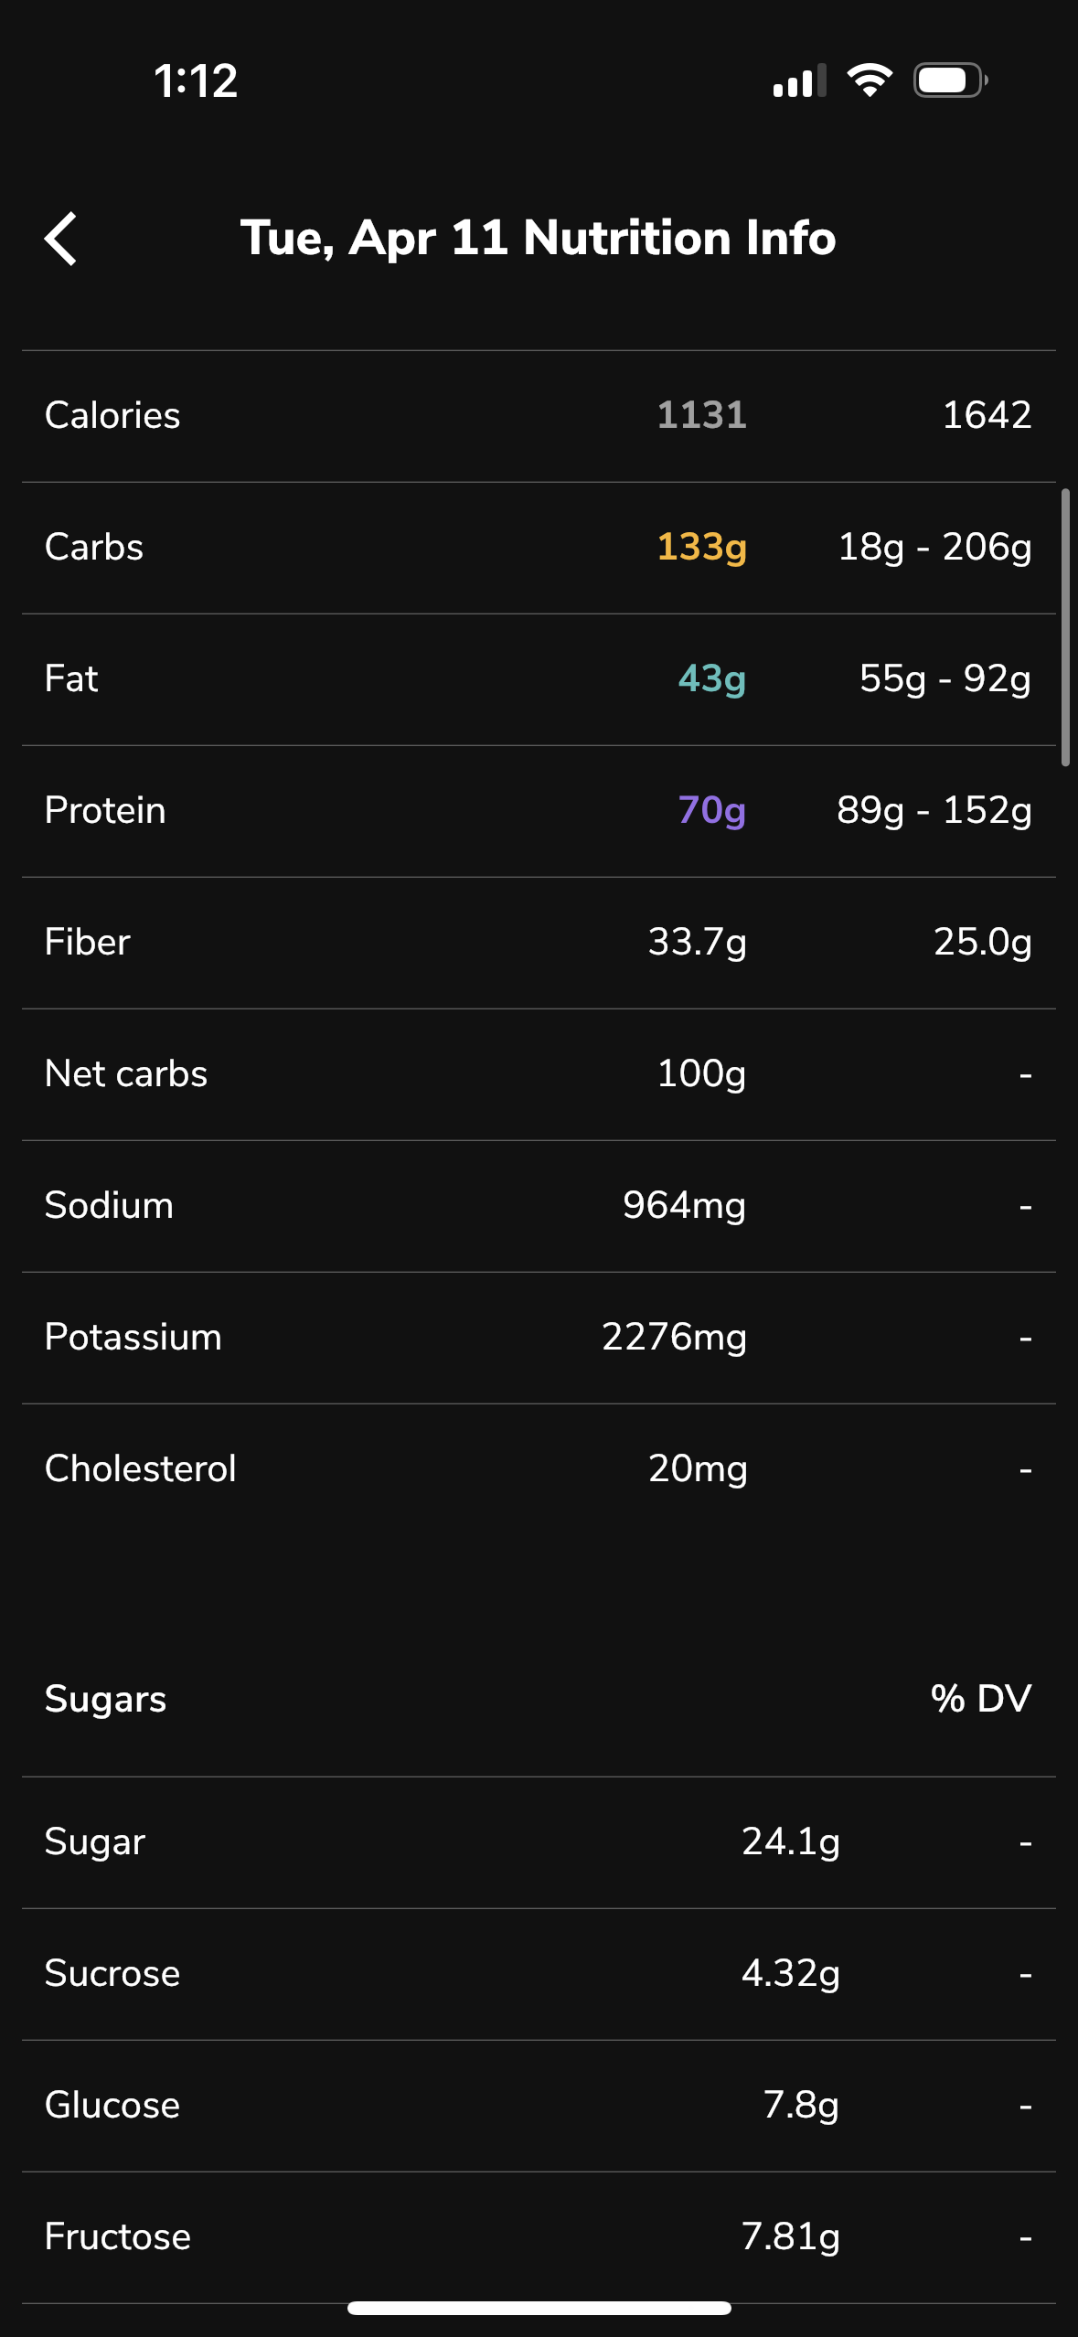Tap the Glucose 7.8g row
This screenshot has height=2337, width=1078.
click(539, 2106)
